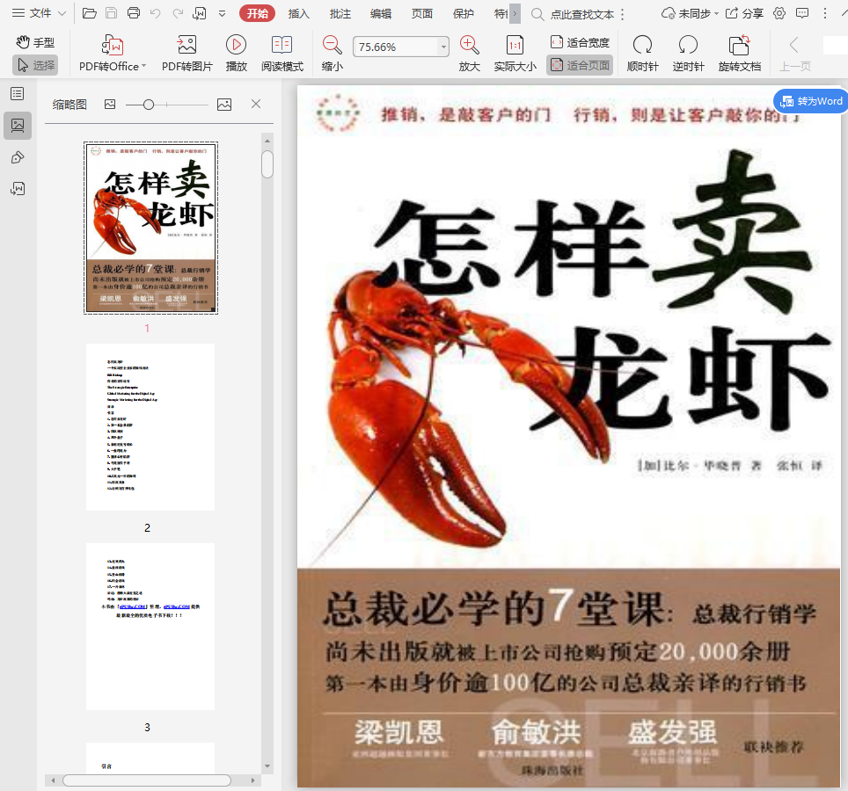The height and width of the screenshot is (791, 848).
Task: Rotate page clockwise with 顺时针
Action: [x=642, y=47]
